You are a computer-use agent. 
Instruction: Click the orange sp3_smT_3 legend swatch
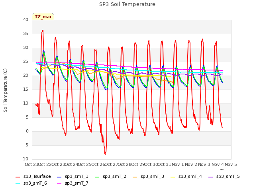(x=135, y=177)
